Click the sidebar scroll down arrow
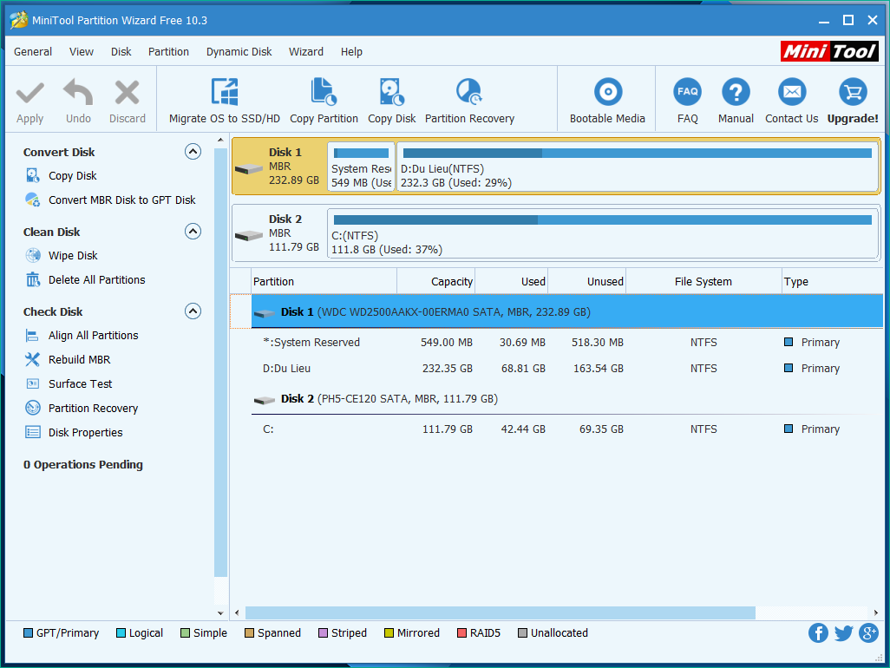 pos(221,613)
